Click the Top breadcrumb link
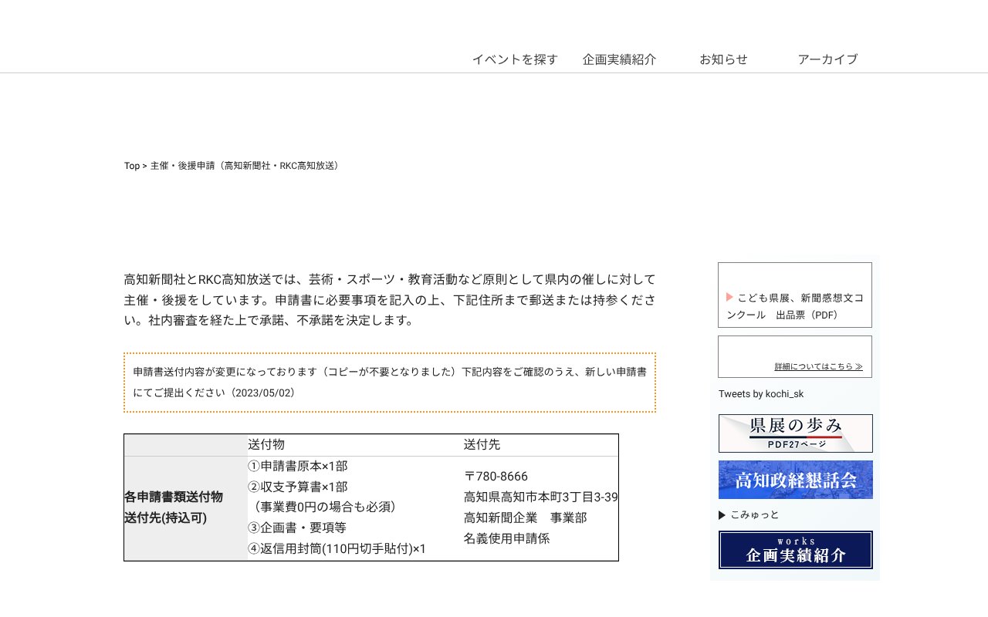This screenshot has height=617, width=988. click(x=130, y=166)
